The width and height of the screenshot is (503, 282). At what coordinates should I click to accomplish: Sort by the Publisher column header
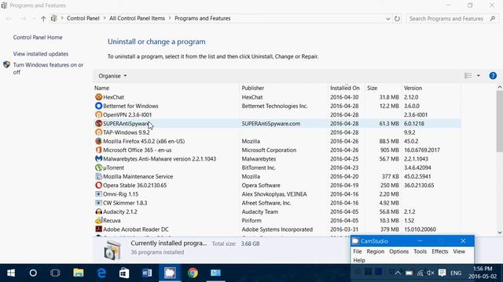pyautogui.click(x=284, y=88)
